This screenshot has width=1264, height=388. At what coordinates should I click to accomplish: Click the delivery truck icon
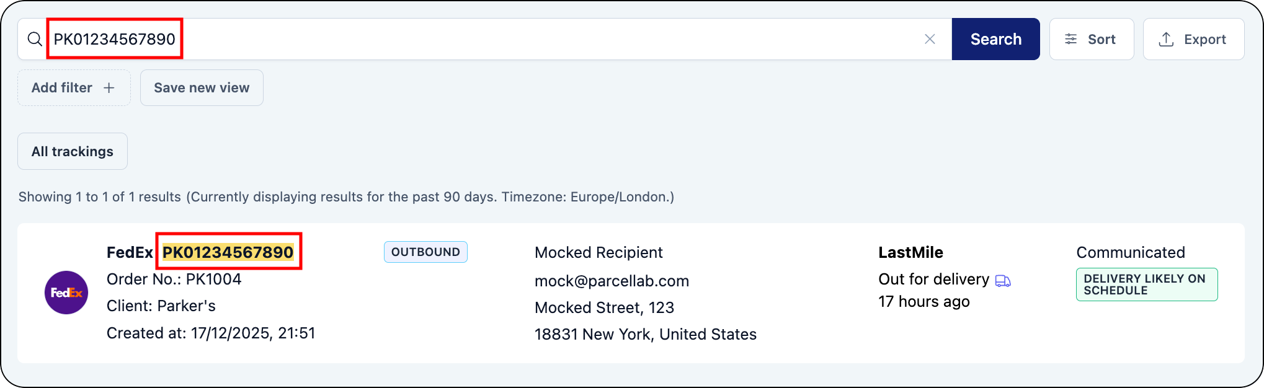[1003, 281]
